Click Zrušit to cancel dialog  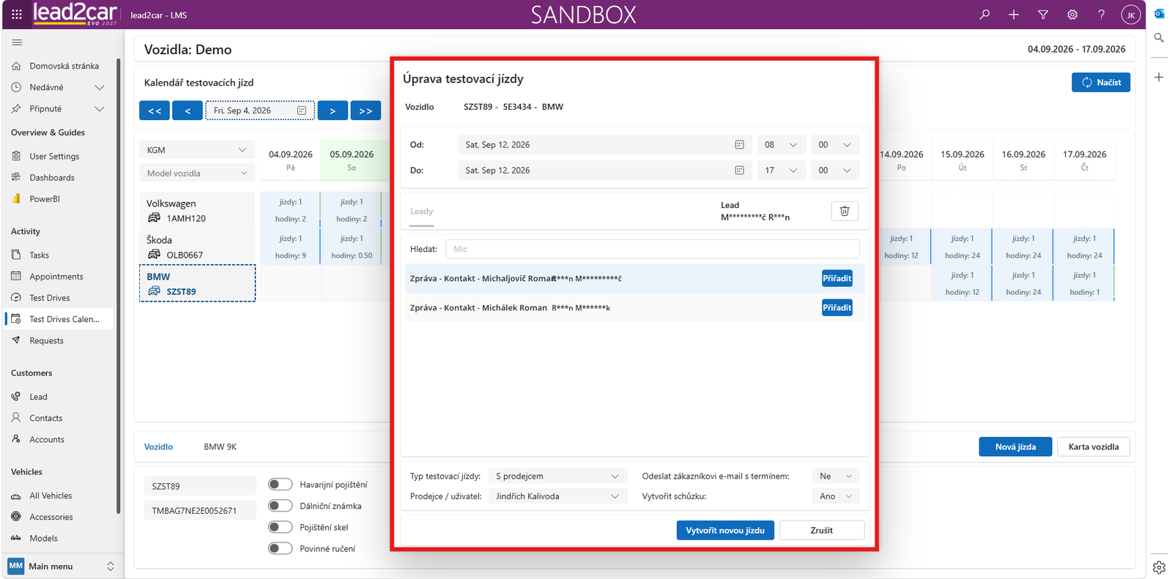point(822,531)
